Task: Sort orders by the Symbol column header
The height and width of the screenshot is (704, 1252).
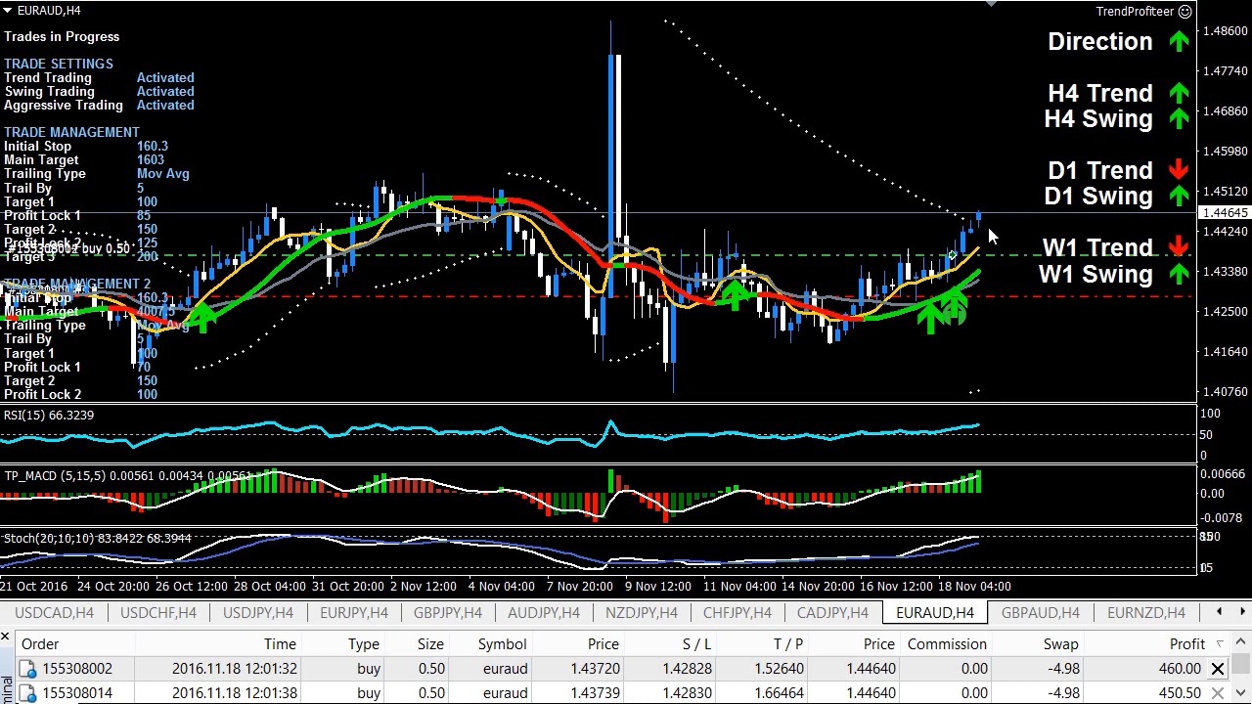Action: coord(503,644)
